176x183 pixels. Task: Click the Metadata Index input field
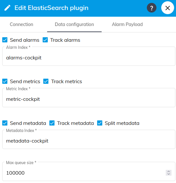(x=89, y=139)
